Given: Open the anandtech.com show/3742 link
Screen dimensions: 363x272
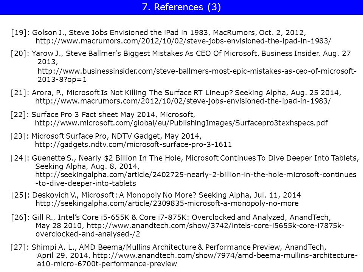Looking at the screenshot, I should pyautogui.click(x=216, y=226).
